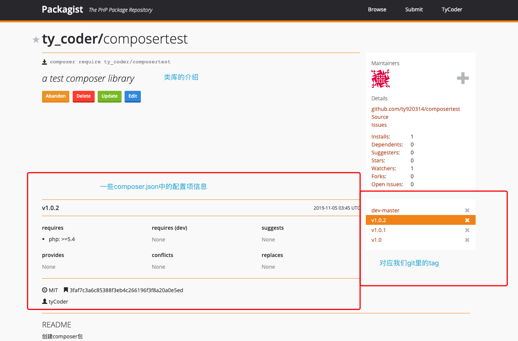Image resolution: width=518 pixels, height=341 pixels.
Task: Click the green Update button
Action: click(x=109, y=96)
